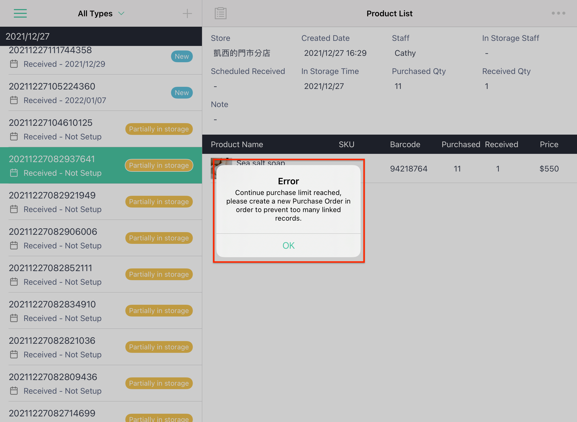Select order 20211227082809436
Screen dimensions: 577x422
pyautogui.click(x=101, y=384)
